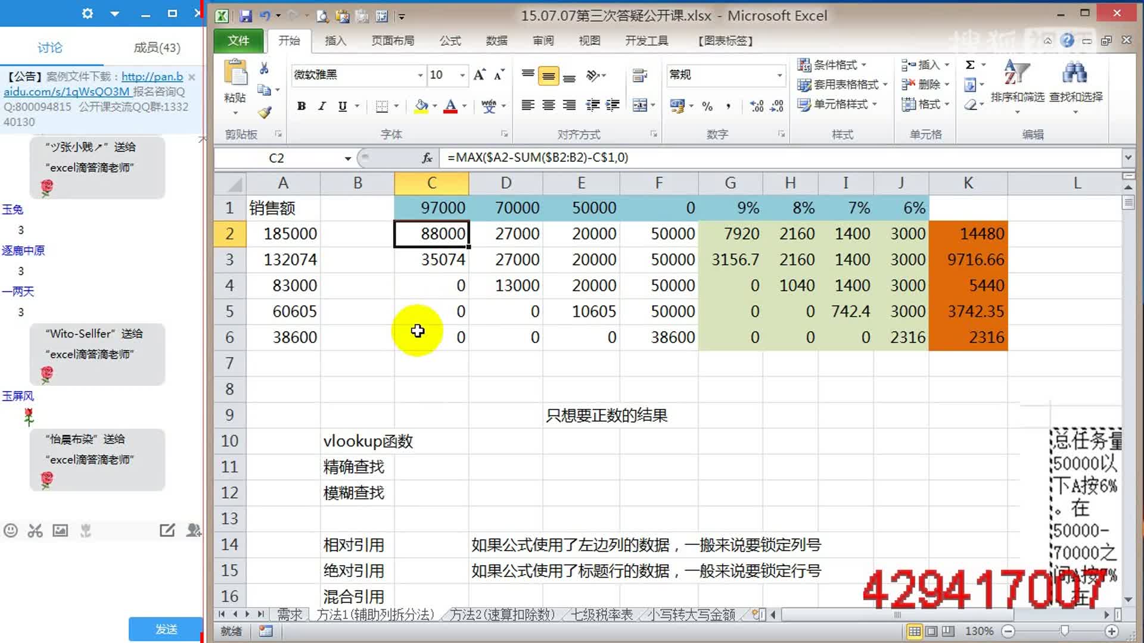Viewport: 1144px width, 643px height.
Task: Switch to the 插入 ribbon tab
Action: 335,40
